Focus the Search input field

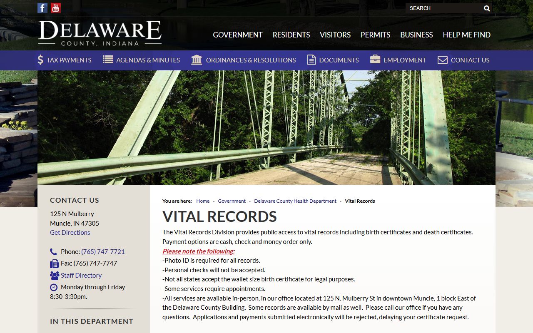[x=444, y=8]
